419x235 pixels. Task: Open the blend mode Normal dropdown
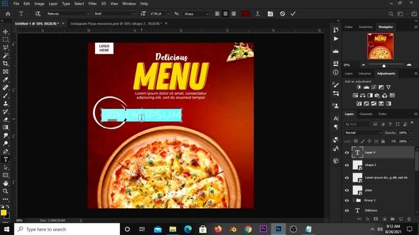point(363,133)
